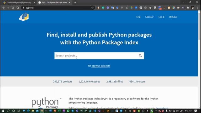Open the Chrome three-dot menu
Viewport: 201px width, 113px height.
coord(198,8)
